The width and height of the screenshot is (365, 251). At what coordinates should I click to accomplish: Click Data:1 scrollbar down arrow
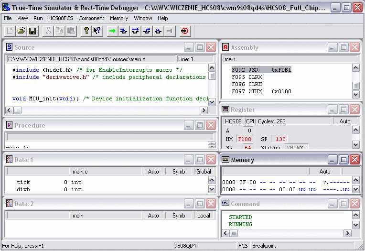(212, 189)
